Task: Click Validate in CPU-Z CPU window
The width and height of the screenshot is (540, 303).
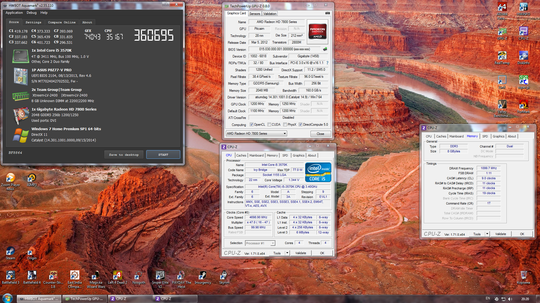Action: click(x=301, y=253)
